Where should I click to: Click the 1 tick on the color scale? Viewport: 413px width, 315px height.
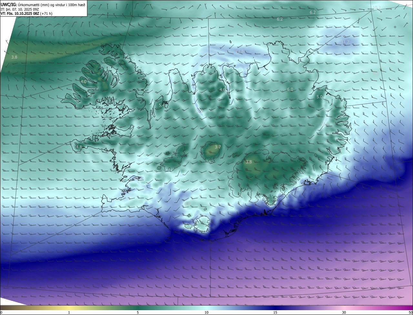69,312
